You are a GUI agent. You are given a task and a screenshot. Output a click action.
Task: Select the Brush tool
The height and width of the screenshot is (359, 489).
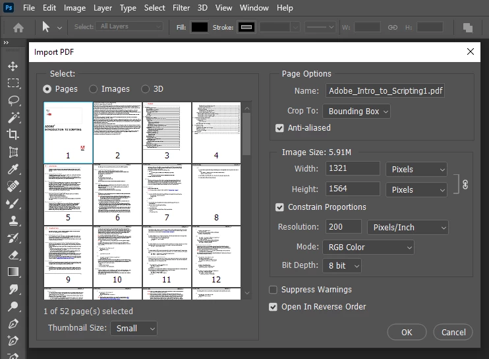13,203
